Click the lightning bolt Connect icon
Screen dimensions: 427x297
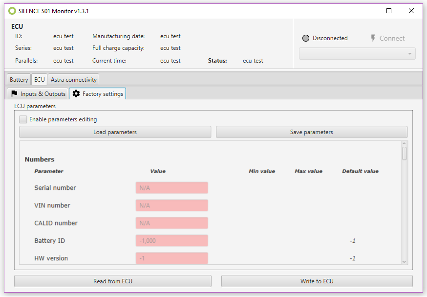pyautogui.click(x=373, y=38)
